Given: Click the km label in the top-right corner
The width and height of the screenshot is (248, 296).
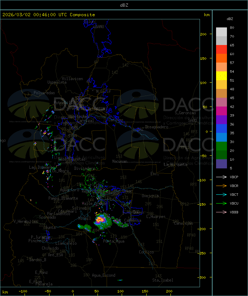Looking at the screenshot, I should tap(207, 15).
